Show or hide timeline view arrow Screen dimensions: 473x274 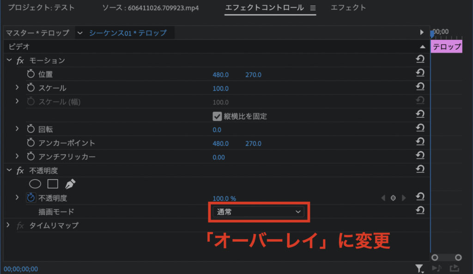(422, 32)
